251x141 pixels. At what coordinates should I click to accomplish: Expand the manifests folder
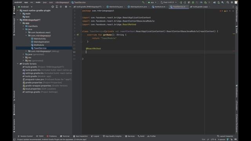24,26
